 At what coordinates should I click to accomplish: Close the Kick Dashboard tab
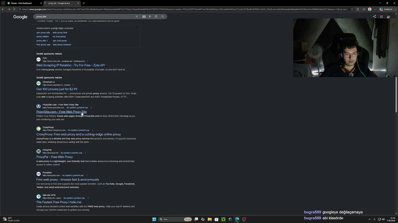click(x=41, y=3)
